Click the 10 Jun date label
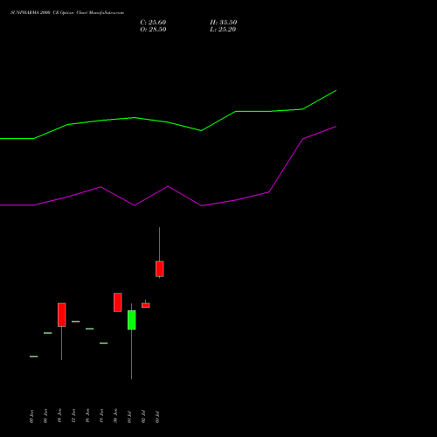 coord(59,416)
